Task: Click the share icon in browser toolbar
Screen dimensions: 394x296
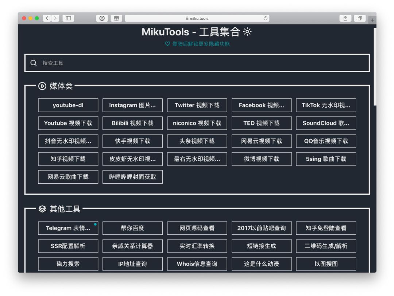Action: pyautogui.click(x=345, y=18)
